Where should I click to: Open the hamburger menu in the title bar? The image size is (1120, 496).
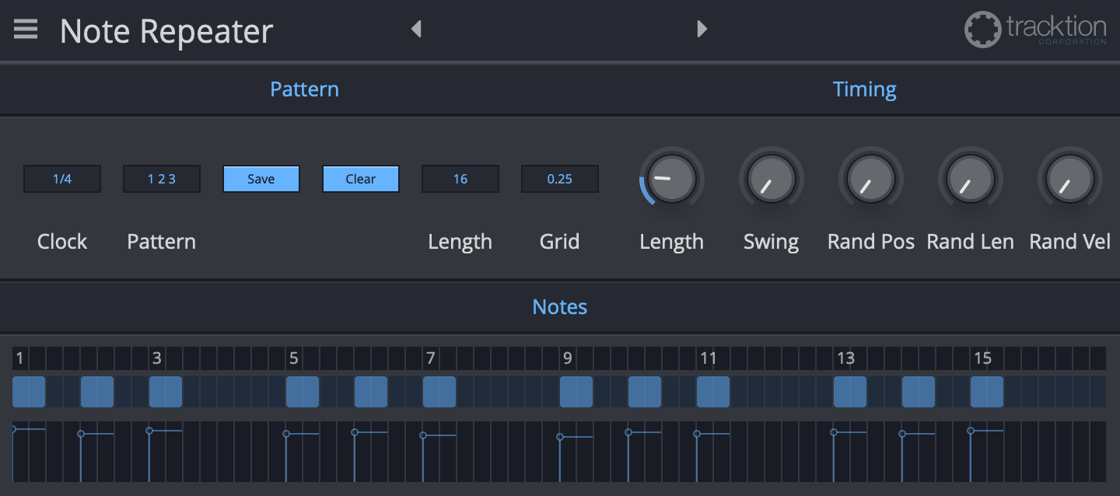[26, 29]
